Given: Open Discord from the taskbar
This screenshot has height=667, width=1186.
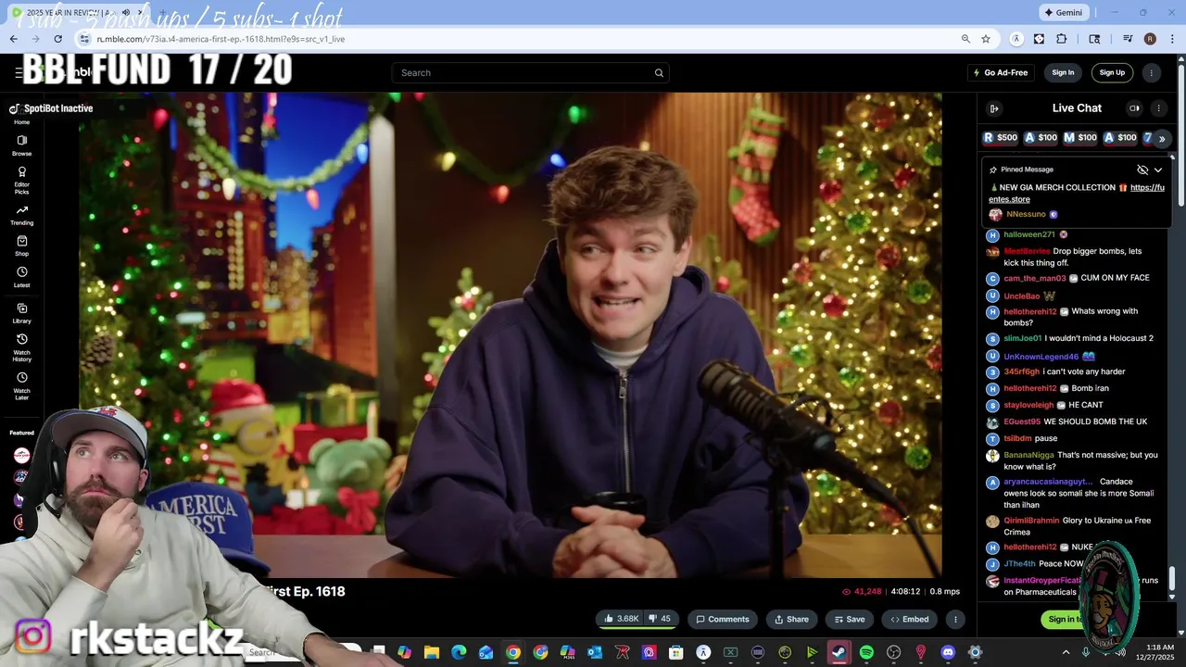Looking at the screenshot, I should [x=947, y=652].
